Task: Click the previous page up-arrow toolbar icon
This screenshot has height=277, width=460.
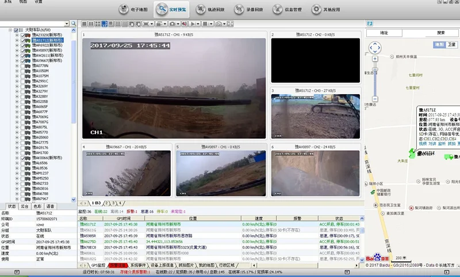Action: click(132, 24)
